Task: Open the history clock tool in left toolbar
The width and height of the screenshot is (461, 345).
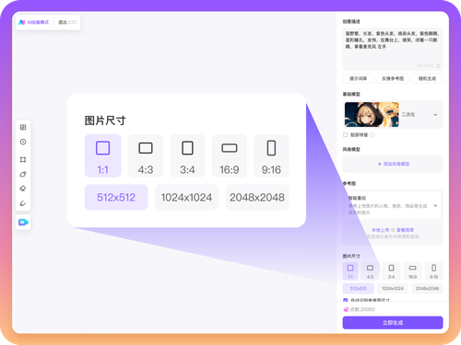Action: 23,142
